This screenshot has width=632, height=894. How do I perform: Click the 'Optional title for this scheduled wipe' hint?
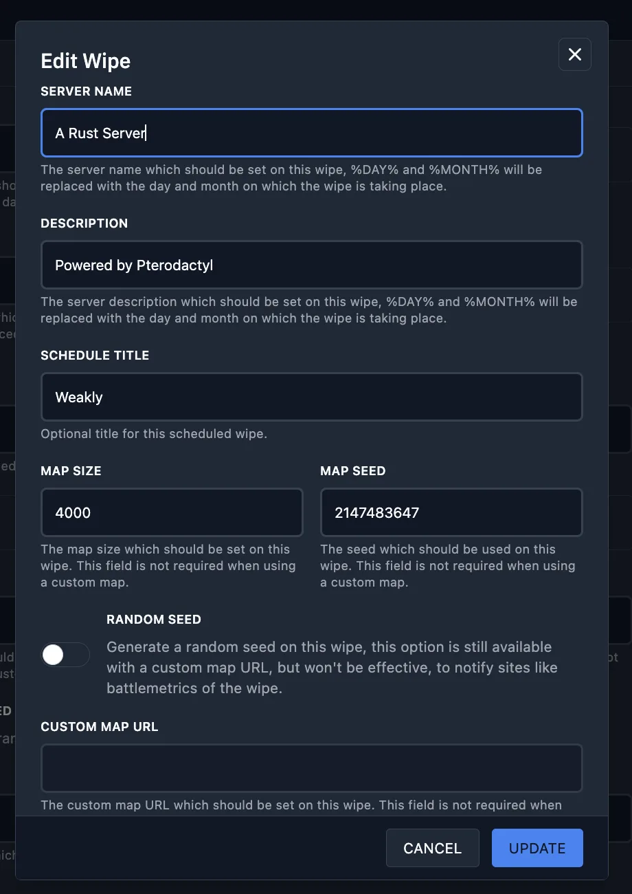pyautogui.click(x=153, y=434)
